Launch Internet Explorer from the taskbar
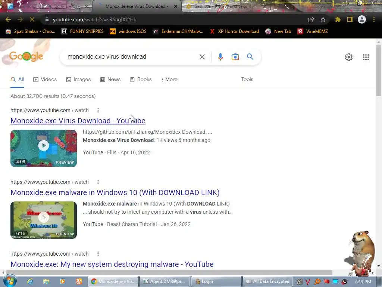 coord(30,281)
